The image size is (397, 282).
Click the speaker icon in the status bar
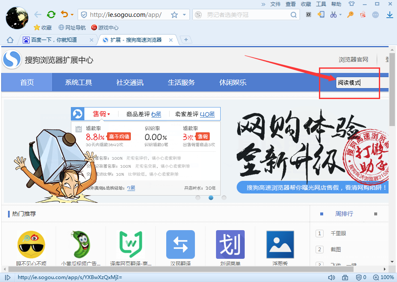332,277
